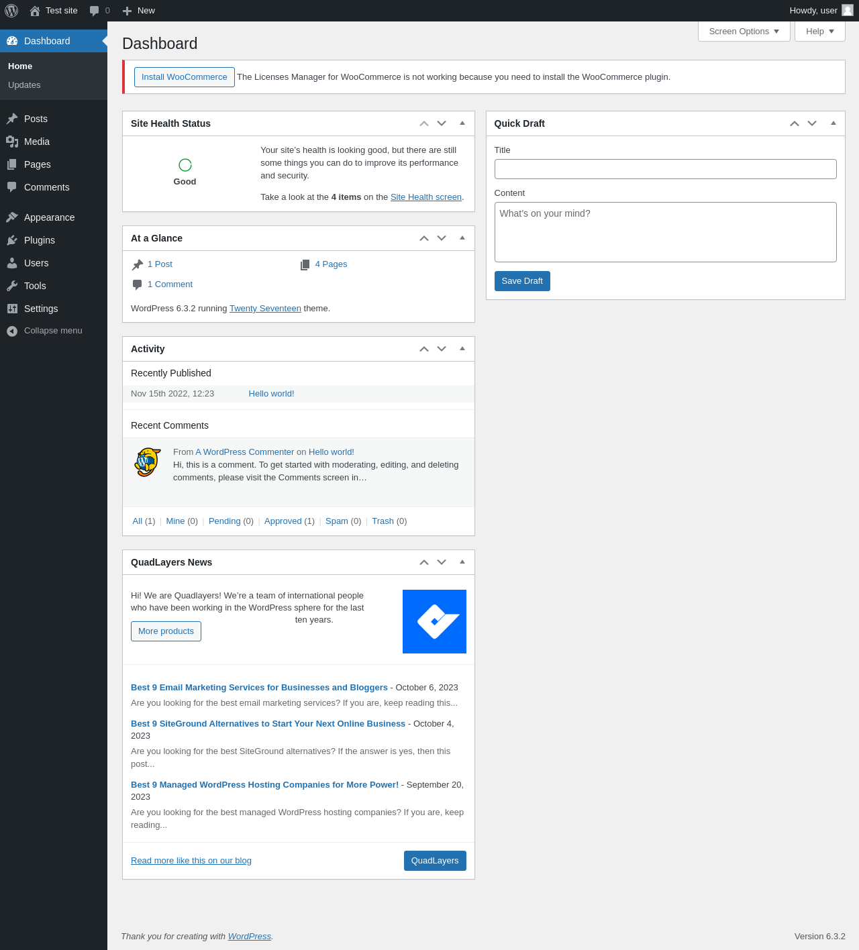Focus the Quick Draft Title field

(666, 169)
